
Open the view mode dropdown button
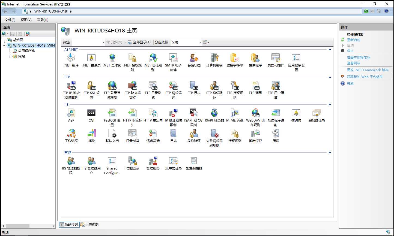pyautogui.click(x=206, y=42)
